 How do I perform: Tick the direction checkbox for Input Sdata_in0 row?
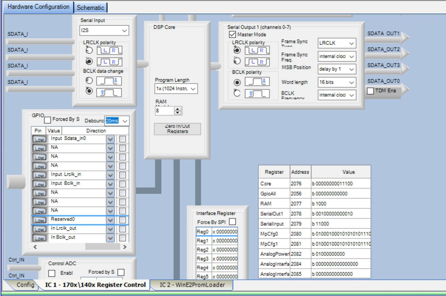[122, 139]
